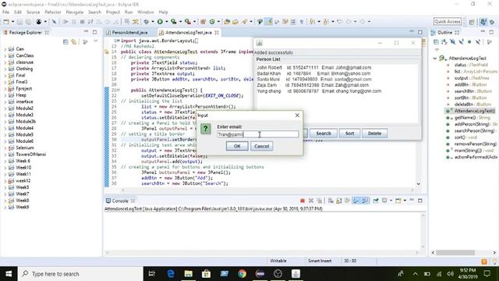The width and height of the screenshot is (499, 281).
Task: Click the Run with Coverage toolbar icon
Action: coord(174,22)
